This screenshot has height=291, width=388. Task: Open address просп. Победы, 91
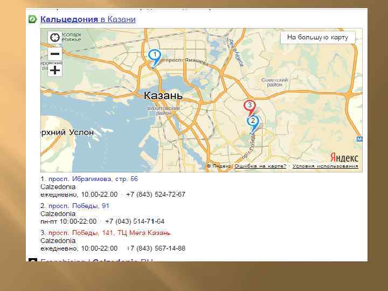point(79,206)
